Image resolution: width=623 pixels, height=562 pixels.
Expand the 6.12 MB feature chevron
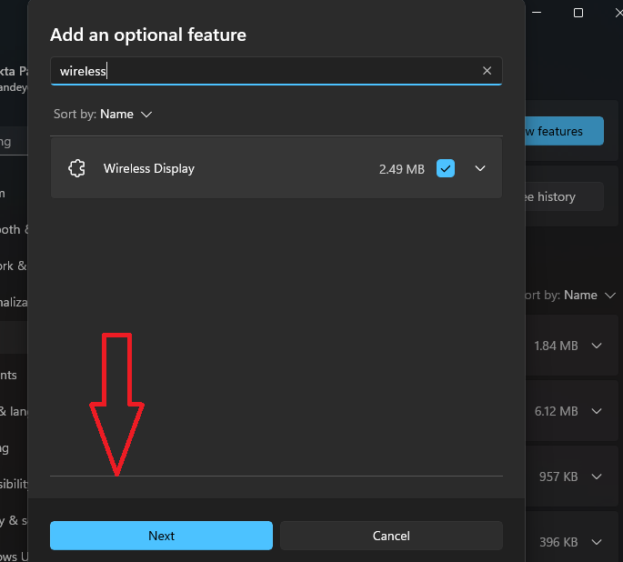pos(598,411)
